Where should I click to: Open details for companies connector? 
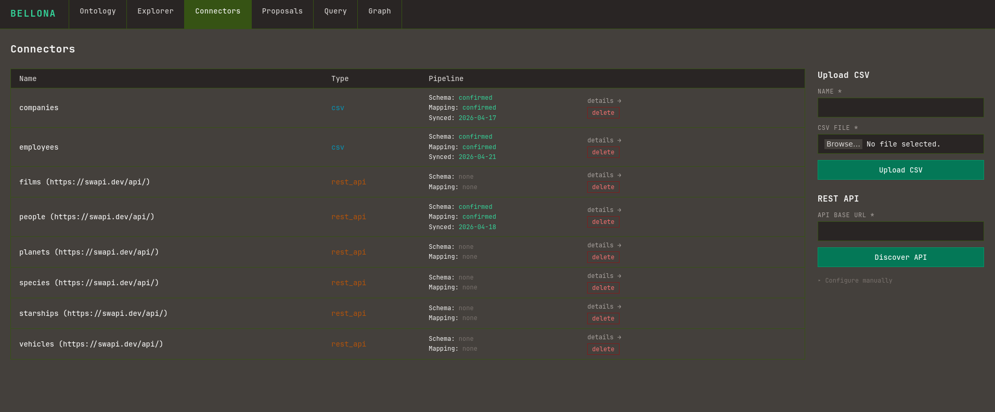click(604, 101)
